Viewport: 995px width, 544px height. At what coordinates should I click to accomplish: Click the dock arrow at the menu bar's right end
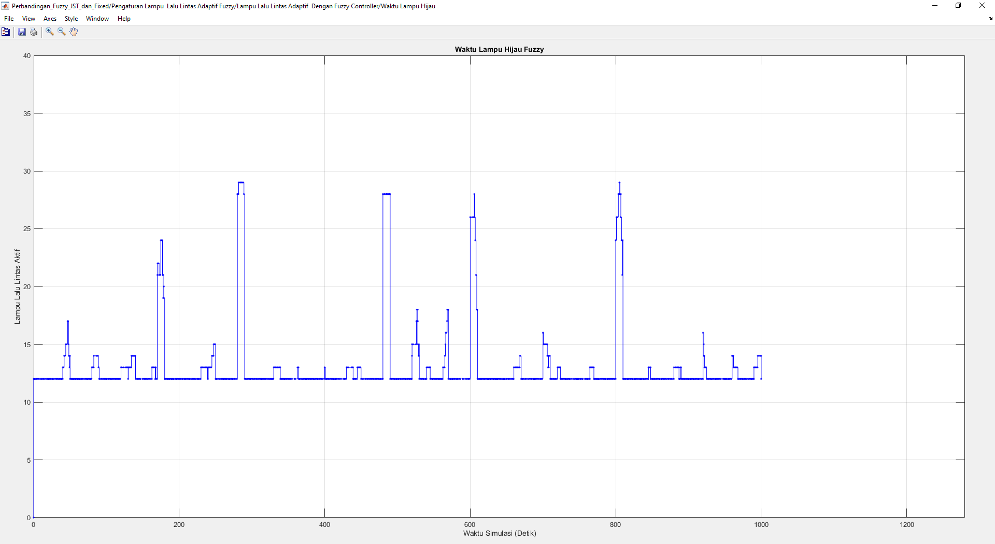point(990,19)
